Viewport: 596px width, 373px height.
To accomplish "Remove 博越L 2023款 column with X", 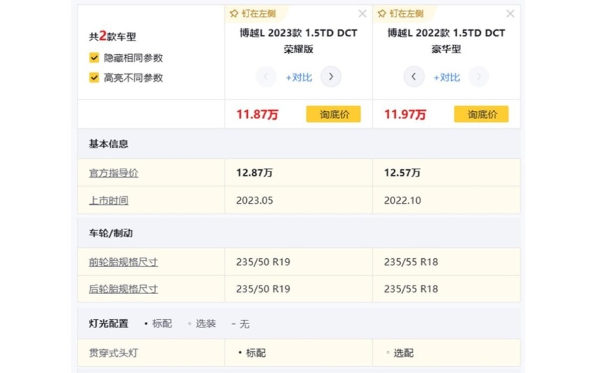I will coord(362,14).
